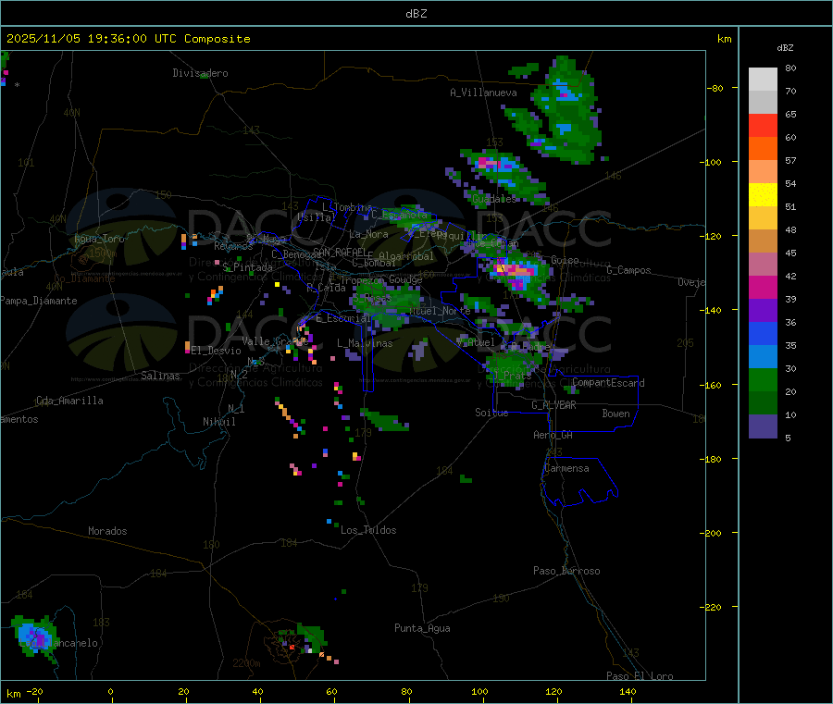Click the Atuel_Norte label

pyautogui.click(x=440, y=311)
